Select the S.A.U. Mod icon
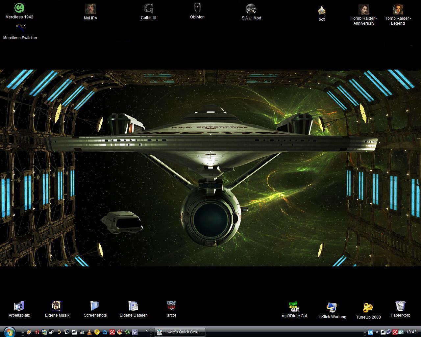This screenshot has width=421, height=337. pyautogui.click(x=251, y=12)
